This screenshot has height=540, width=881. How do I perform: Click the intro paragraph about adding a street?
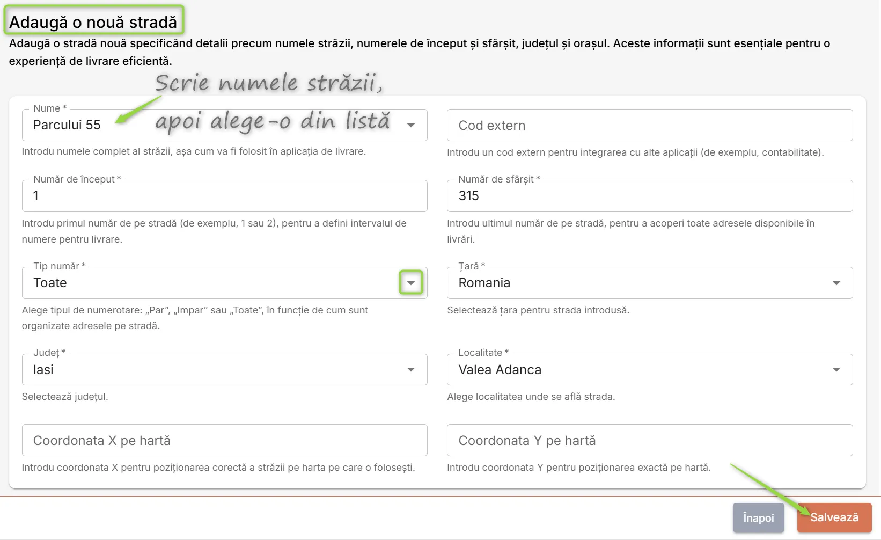[x=420, y=52]
